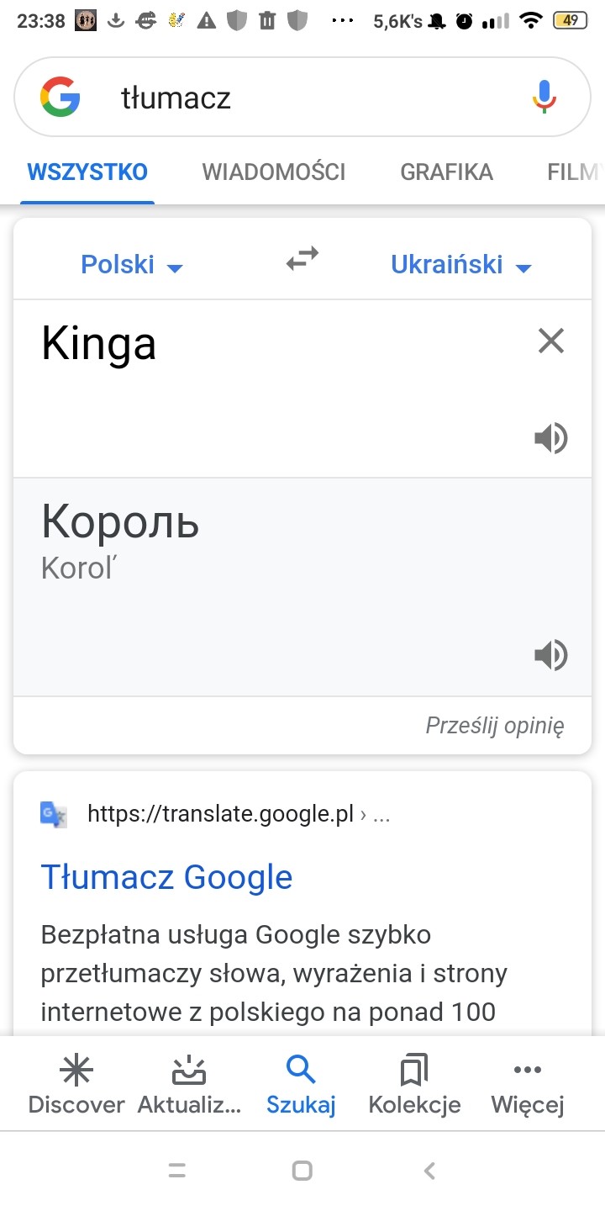The height and width of the screenshot is (1211, 605).
Task: Tap the Google logo in search bar
Action: pyautogui.click(x=60, y=98)
